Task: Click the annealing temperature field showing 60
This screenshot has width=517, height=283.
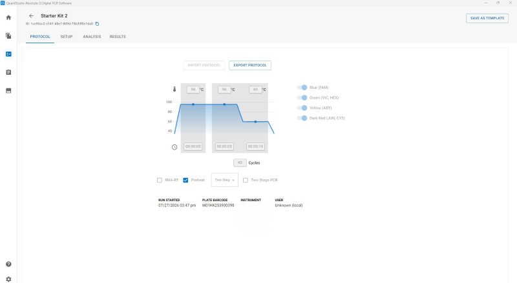Action: [255, 90]
